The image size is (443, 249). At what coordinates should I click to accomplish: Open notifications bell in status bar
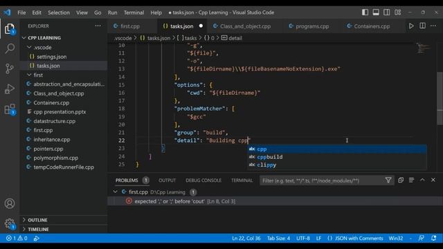(x=434, y=238)
